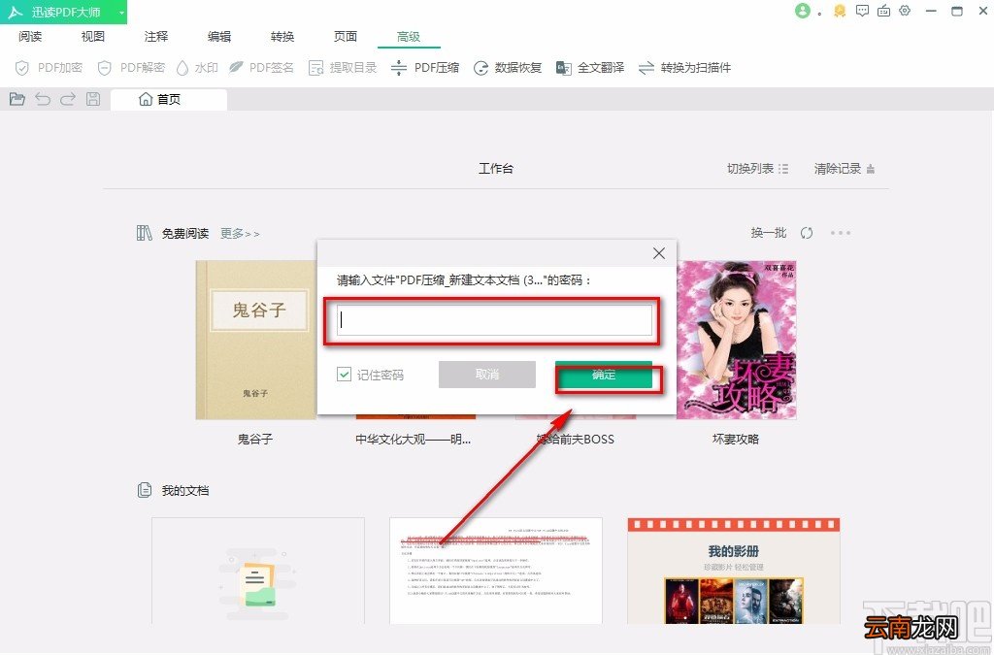Open the 注释 tab
994x655 pixels.
tap(156, 37)
